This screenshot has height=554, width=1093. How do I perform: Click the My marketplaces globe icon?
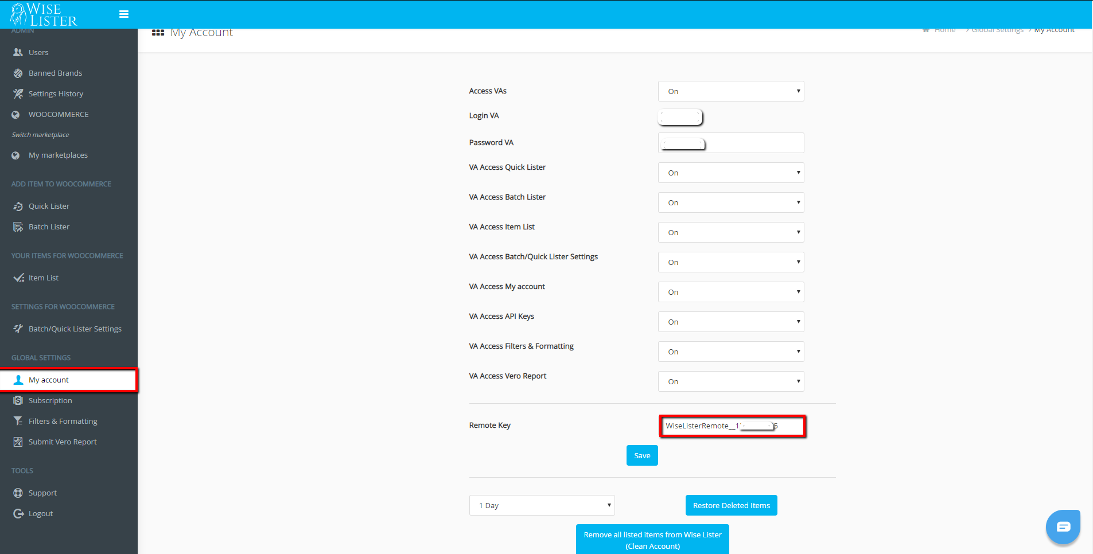pyautogui.click(x=15, y=155)
